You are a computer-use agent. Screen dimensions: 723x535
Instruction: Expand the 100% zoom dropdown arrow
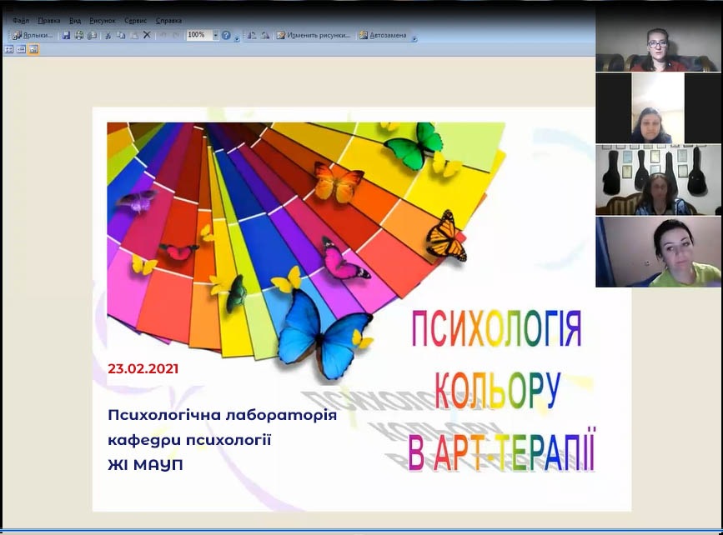[215, 35]
